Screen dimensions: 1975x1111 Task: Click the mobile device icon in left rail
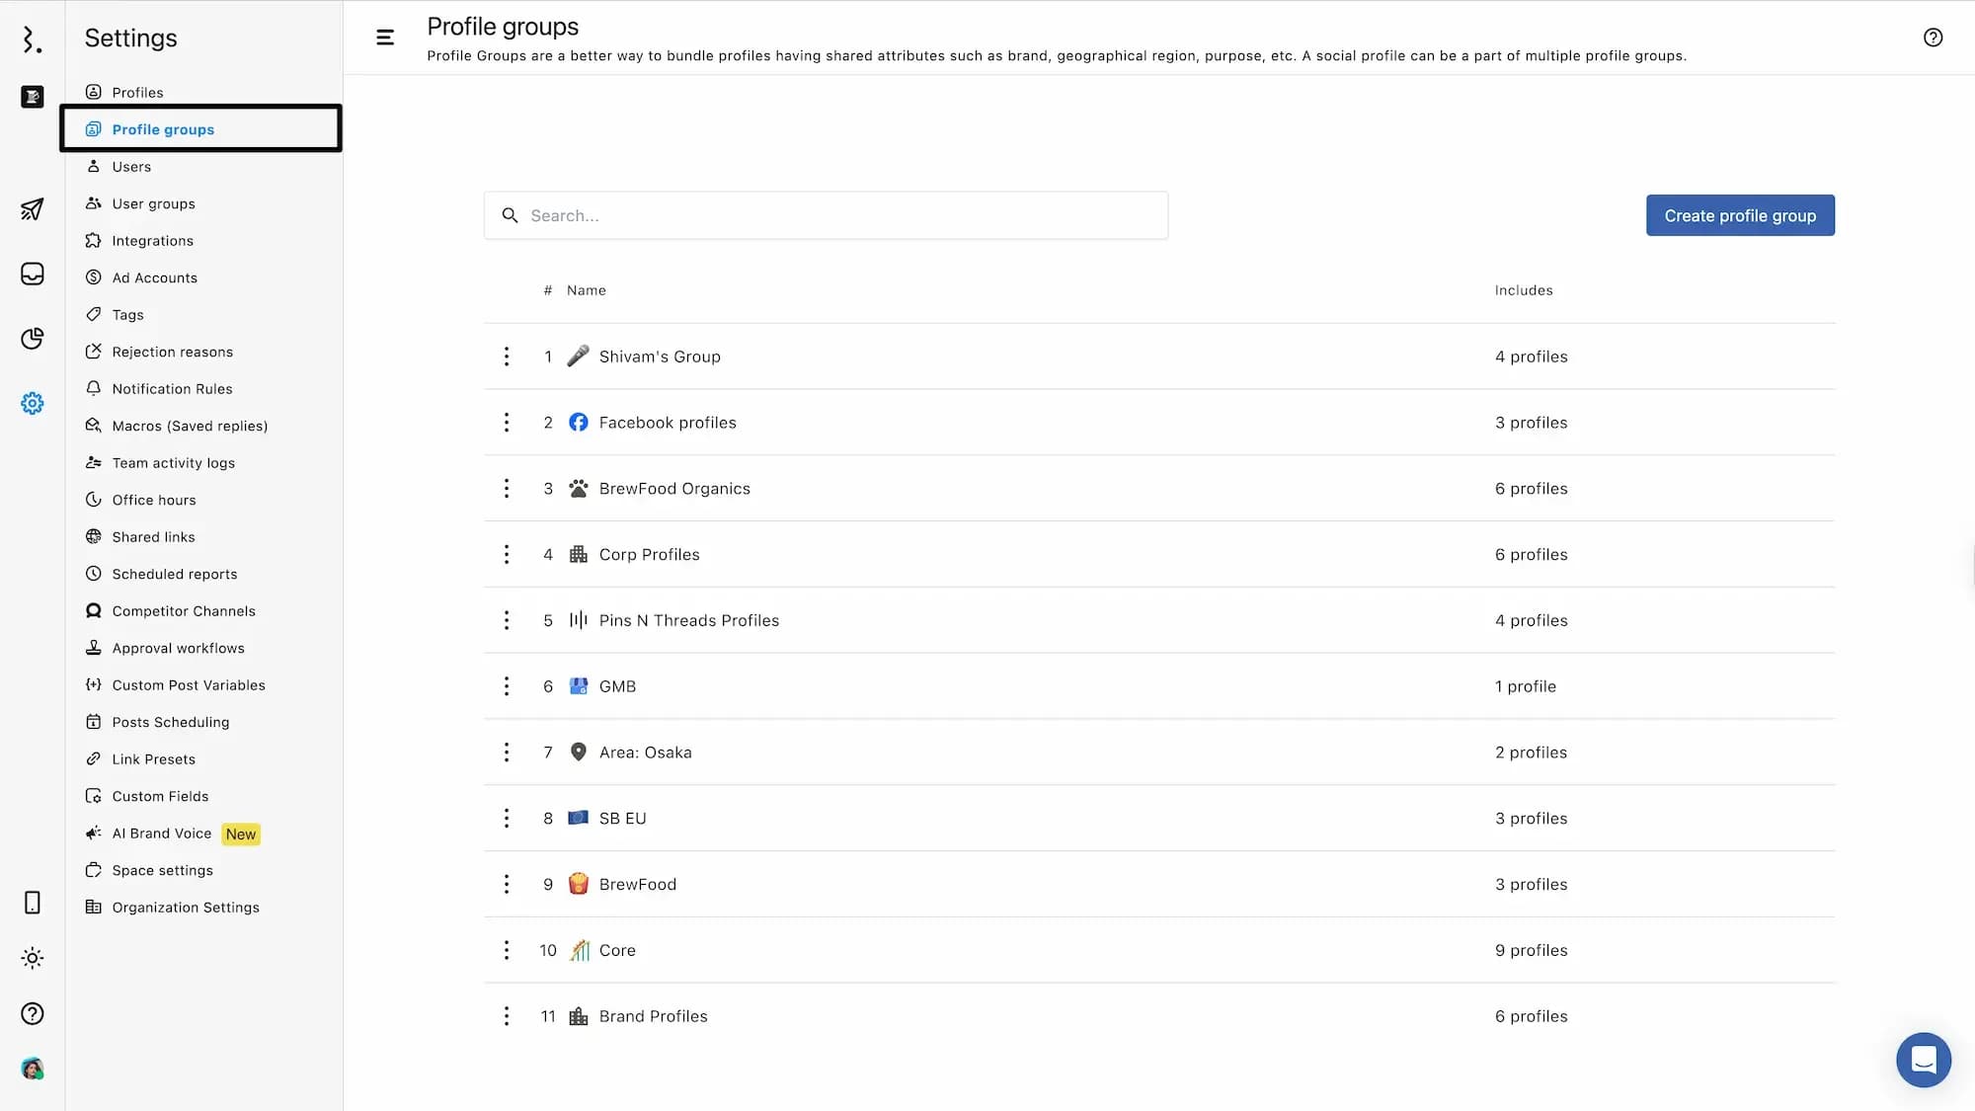(x=32, y=903)
